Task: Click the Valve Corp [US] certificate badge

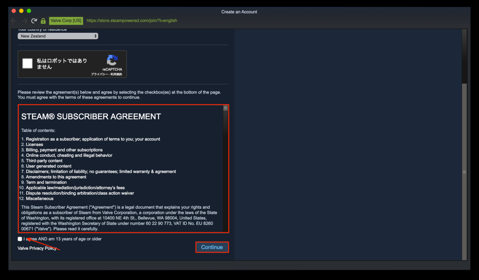Action: (x=66, y=21)
